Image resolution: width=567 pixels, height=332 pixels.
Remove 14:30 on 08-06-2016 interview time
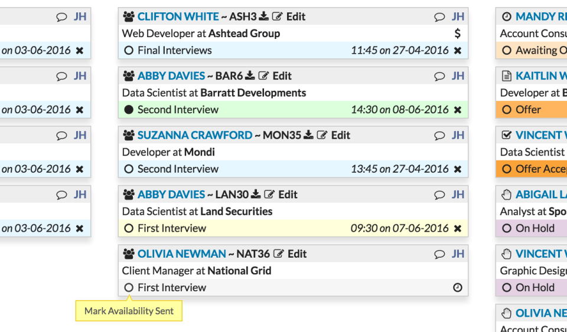click(457, 110)
